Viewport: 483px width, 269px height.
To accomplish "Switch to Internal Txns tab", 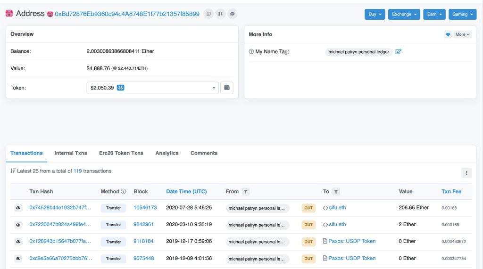I will [71, 153].
